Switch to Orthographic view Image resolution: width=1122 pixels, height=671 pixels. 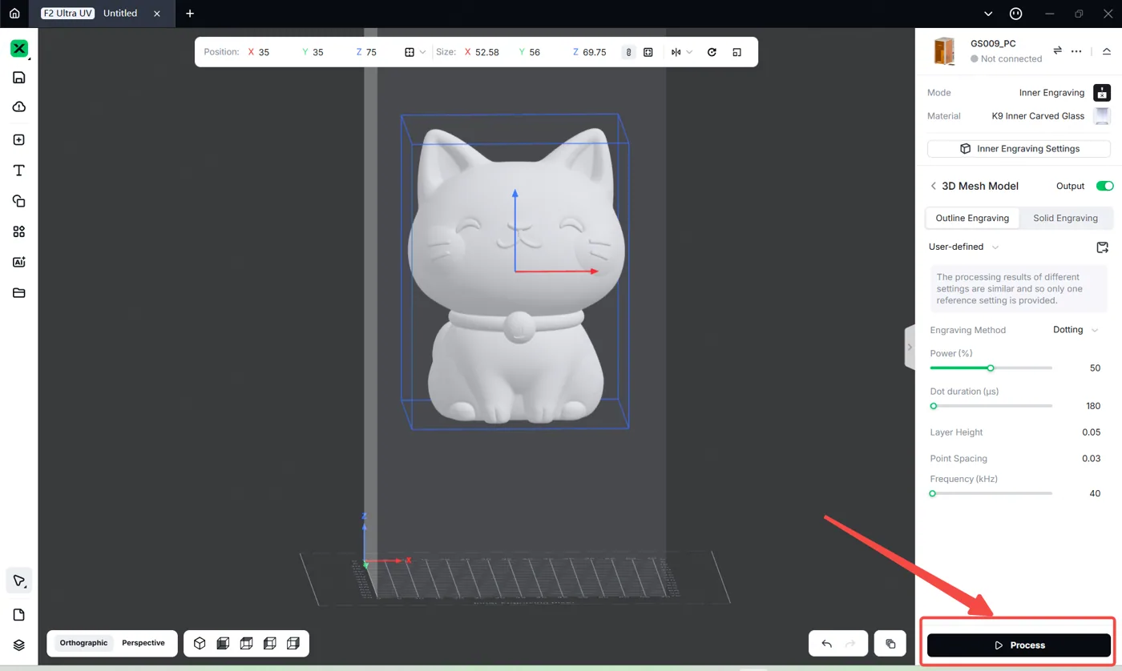[x=83, y=643]
